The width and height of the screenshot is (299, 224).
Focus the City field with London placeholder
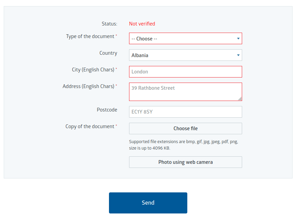(x=185, y=72)
